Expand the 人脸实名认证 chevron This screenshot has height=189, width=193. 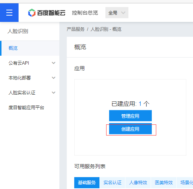pyautogui.click(x=53, y=92)
